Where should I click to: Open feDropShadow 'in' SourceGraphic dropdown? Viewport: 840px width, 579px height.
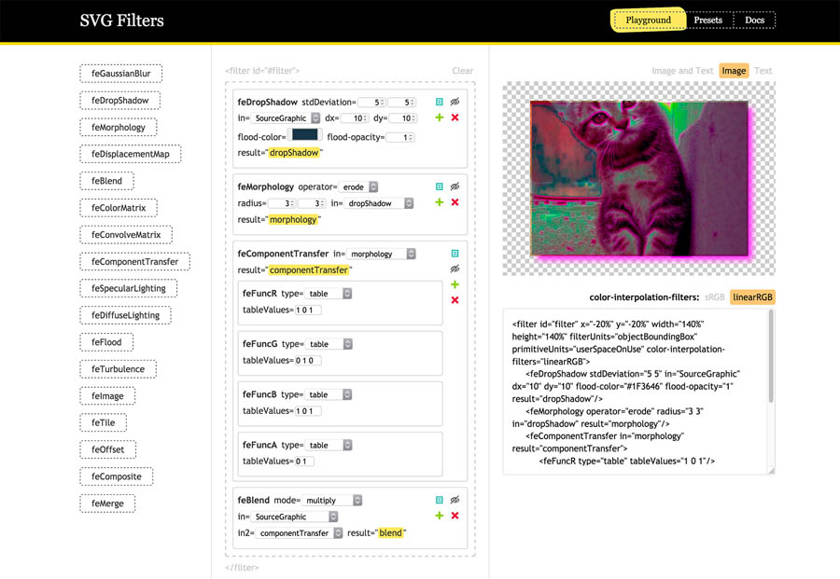click(287, 117)
